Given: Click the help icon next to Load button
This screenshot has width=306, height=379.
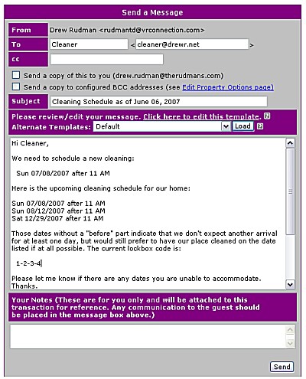Looking at the screenshot, I should pyautogui.click(x=260, y=126).
